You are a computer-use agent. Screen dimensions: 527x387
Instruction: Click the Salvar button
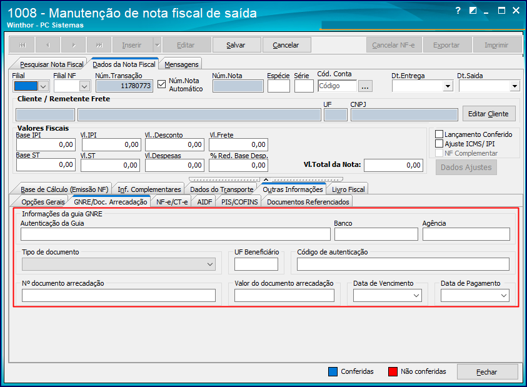[236, 45]
